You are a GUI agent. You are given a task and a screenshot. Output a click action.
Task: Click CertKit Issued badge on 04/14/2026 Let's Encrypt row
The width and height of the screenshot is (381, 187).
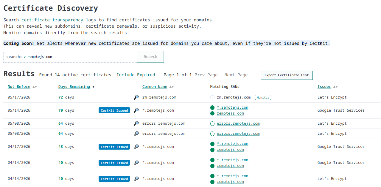114,179
